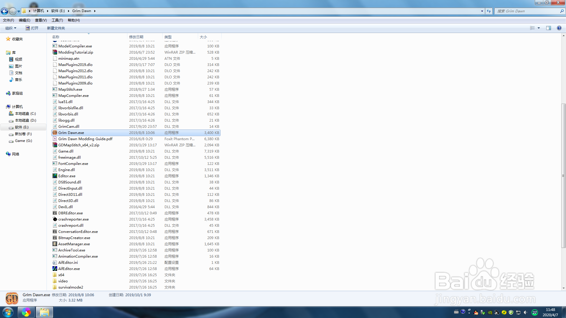Select ModdingTutorial.zip archive icon
The height and width of the screenshot is (318, 566).
click(x=55, y=52)
